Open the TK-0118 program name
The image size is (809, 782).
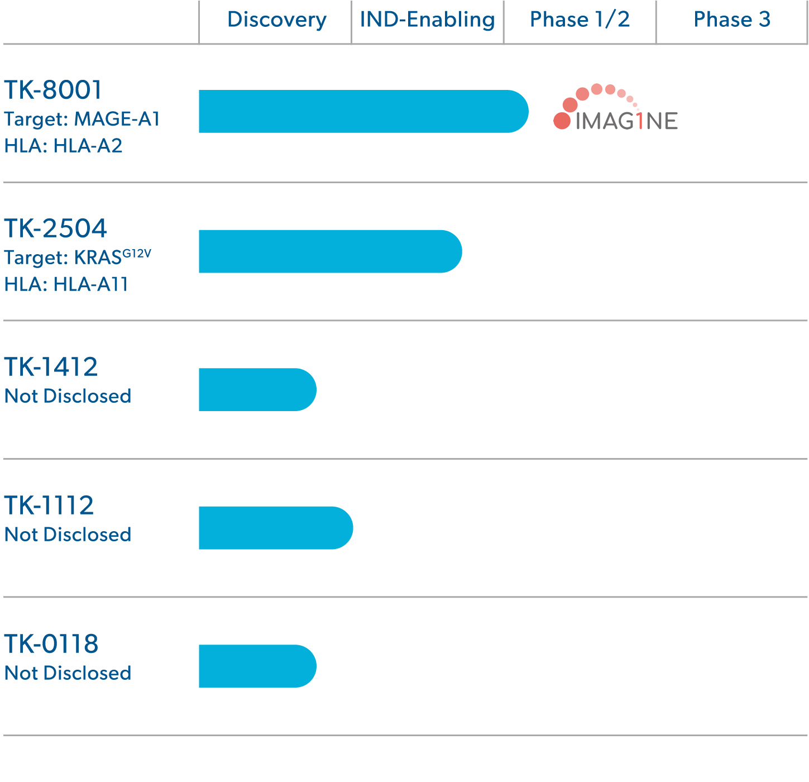tap(51, 644)
